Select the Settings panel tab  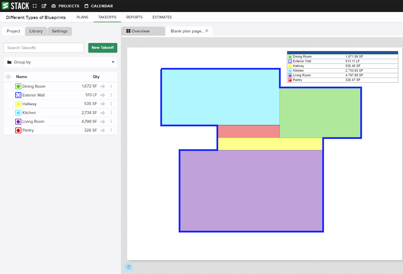(60, 31)
